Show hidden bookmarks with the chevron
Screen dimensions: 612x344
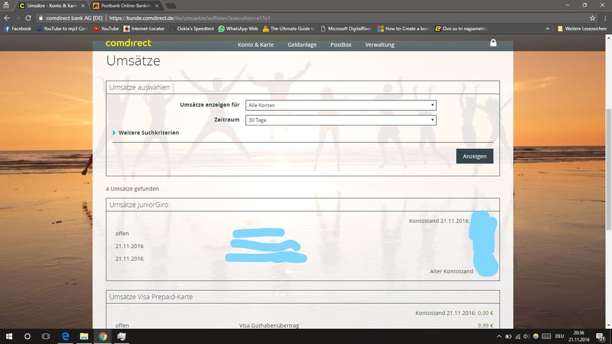click(548, 29)
